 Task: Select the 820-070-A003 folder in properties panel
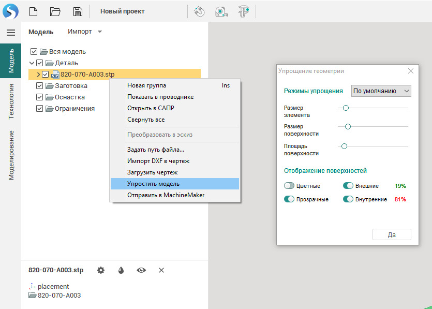(x=59, y=296)
